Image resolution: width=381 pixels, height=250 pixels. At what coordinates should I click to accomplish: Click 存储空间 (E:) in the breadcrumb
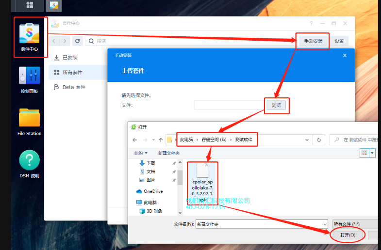pyautogui.click(x=214, y=140)
